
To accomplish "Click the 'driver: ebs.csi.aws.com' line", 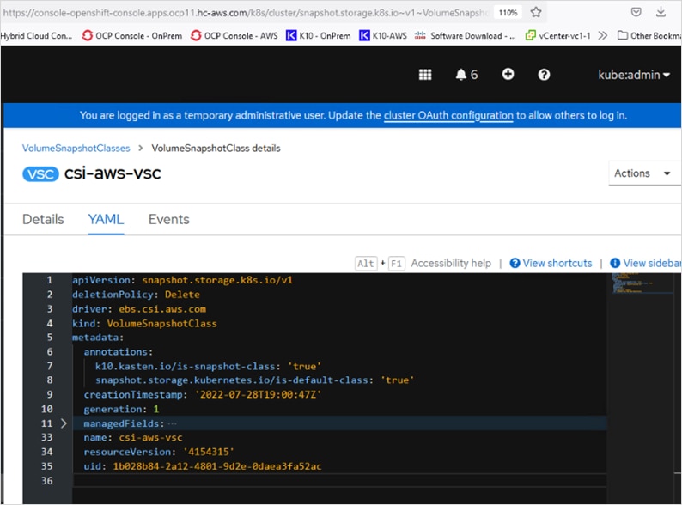I will (139, 309).
